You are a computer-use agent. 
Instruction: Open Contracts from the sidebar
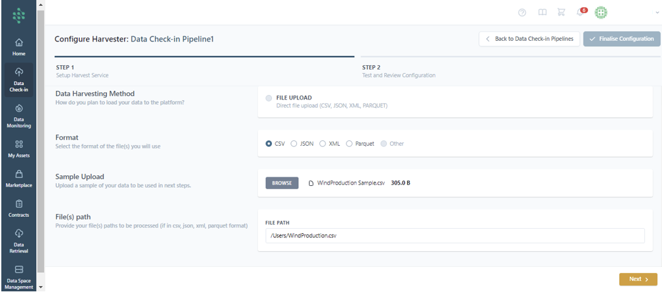[x=18, y=209]
